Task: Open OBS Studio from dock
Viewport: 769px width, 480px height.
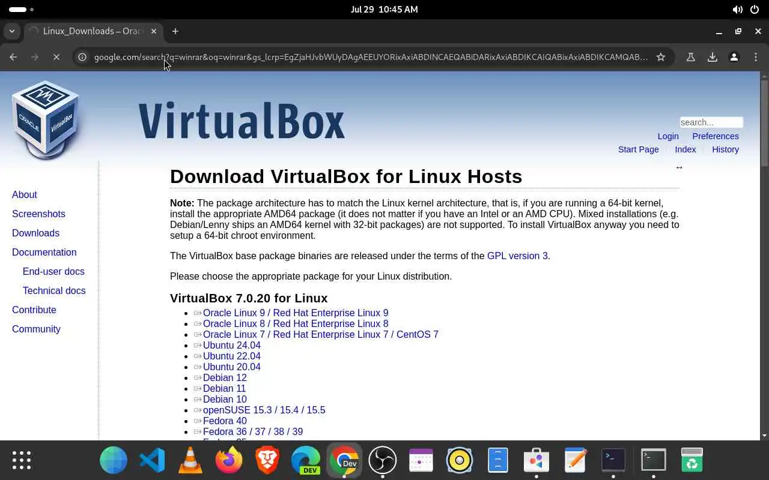Action: click(383, 461)
